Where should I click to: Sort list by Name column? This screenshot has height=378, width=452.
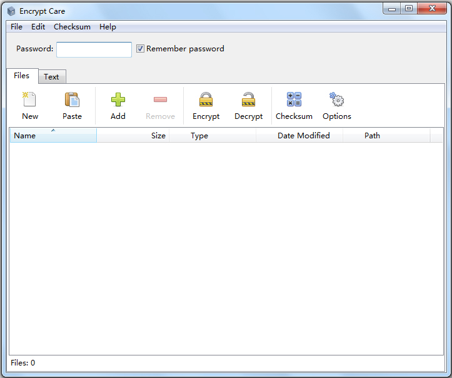(x=53, y=135)
